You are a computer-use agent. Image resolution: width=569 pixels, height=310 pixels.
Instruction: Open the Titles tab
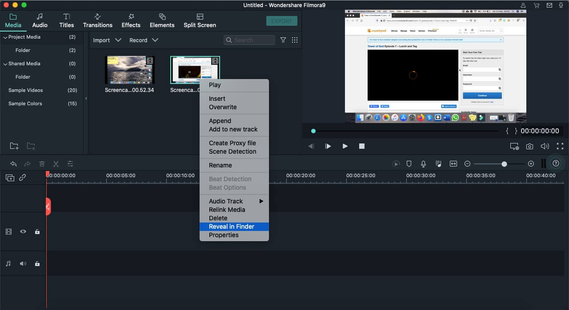pyautogui.click(x=67, y=21)
